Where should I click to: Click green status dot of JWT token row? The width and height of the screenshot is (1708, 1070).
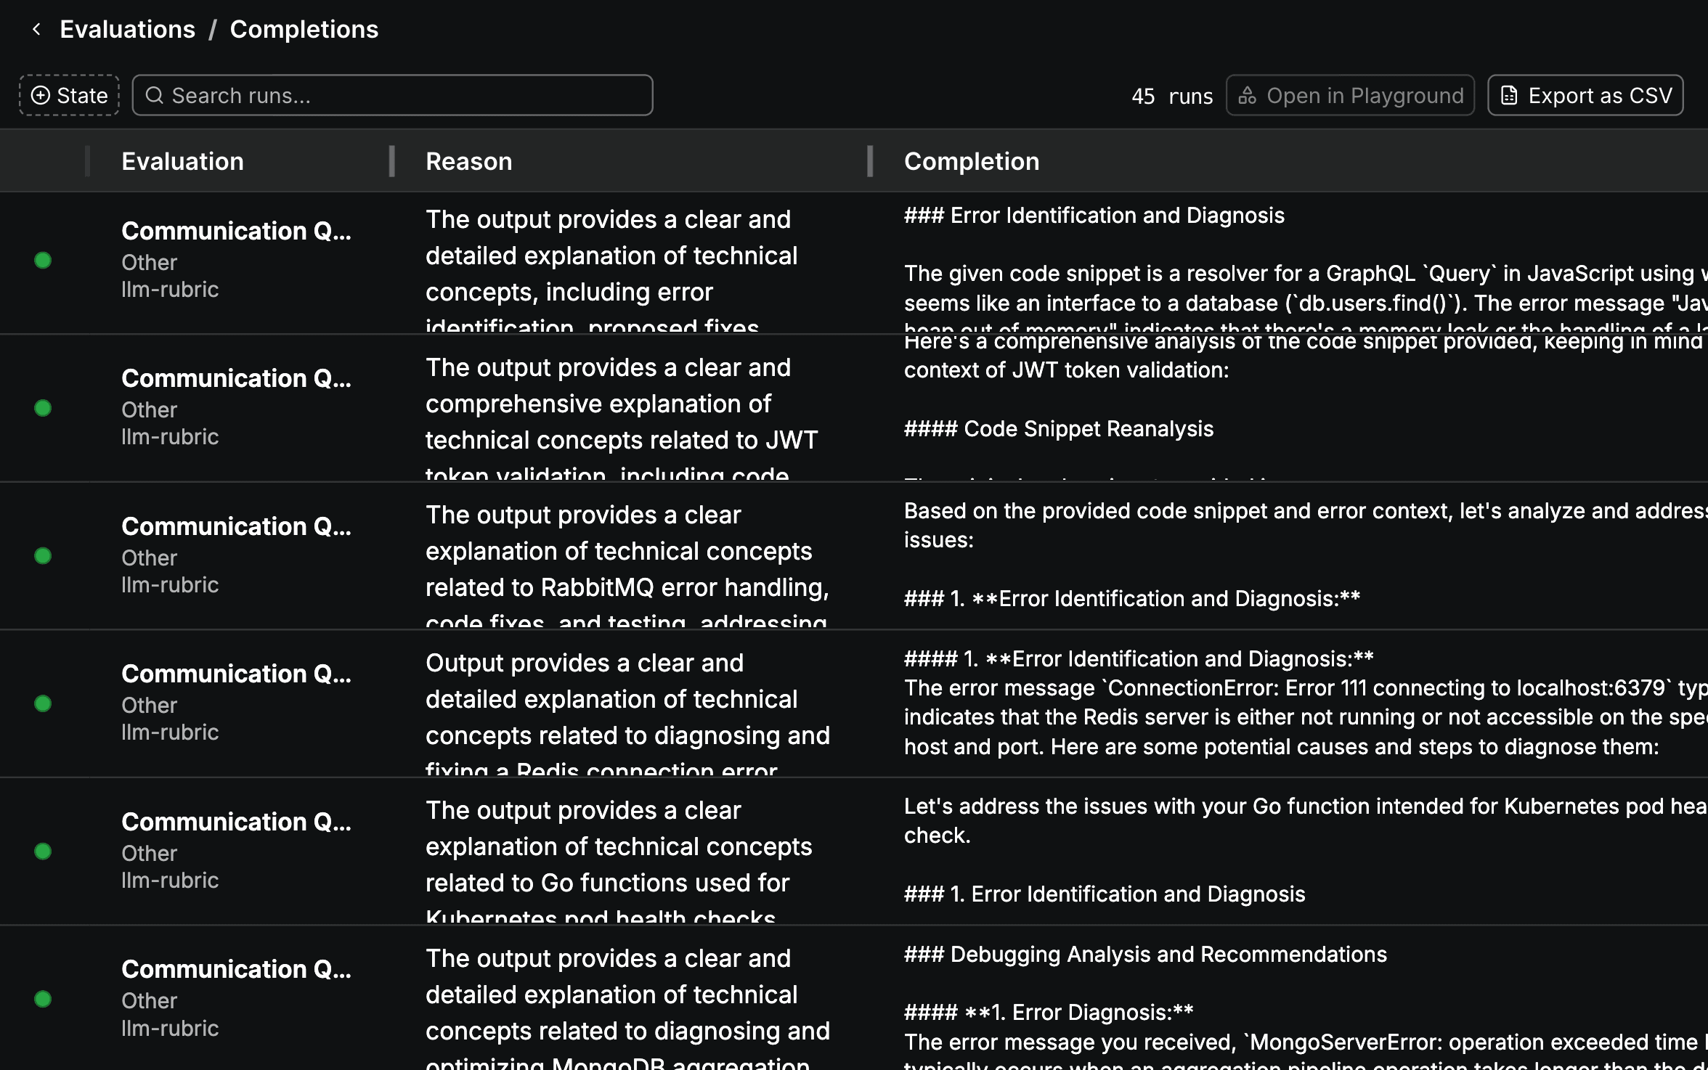[43, 408]
